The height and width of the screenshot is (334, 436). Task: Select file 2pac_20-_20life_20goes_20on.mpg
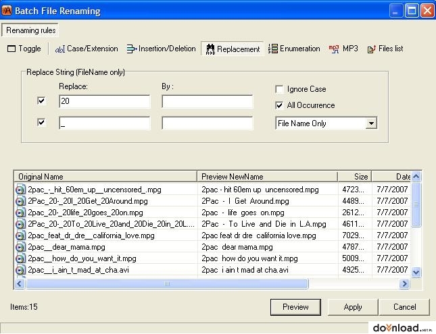pos(85,213)
